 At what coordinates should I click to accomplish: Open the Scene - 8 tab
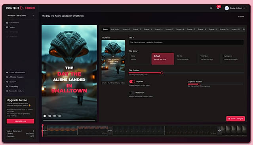pyautogui.click(x=202, y=30)
